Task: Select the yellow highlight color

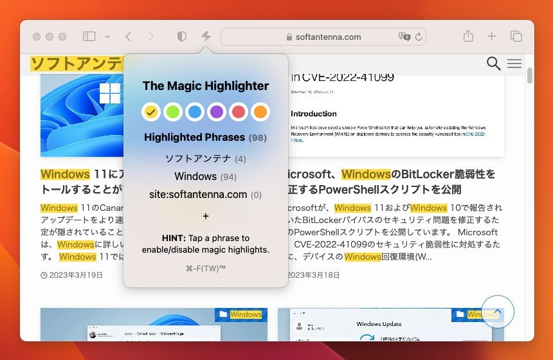Action: point(151,112)
